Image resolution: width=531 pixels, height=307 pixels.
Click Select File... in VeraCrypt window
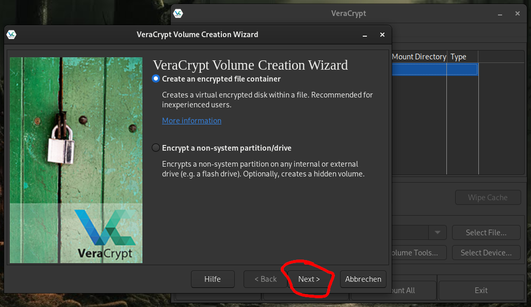tap(486, 233)
